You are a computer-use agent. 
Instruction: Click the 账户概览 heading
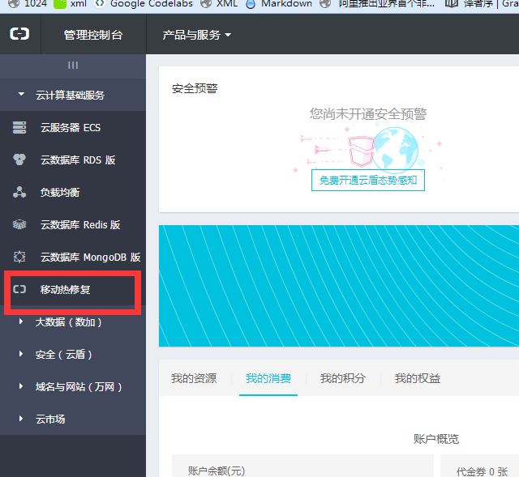point(436,439)
